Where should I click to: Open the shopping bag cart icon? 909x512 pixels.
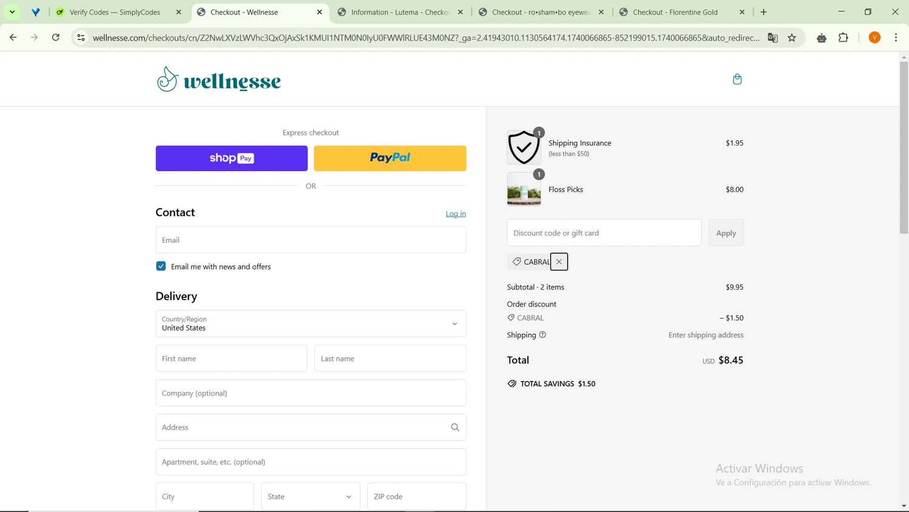click(737, 79)
